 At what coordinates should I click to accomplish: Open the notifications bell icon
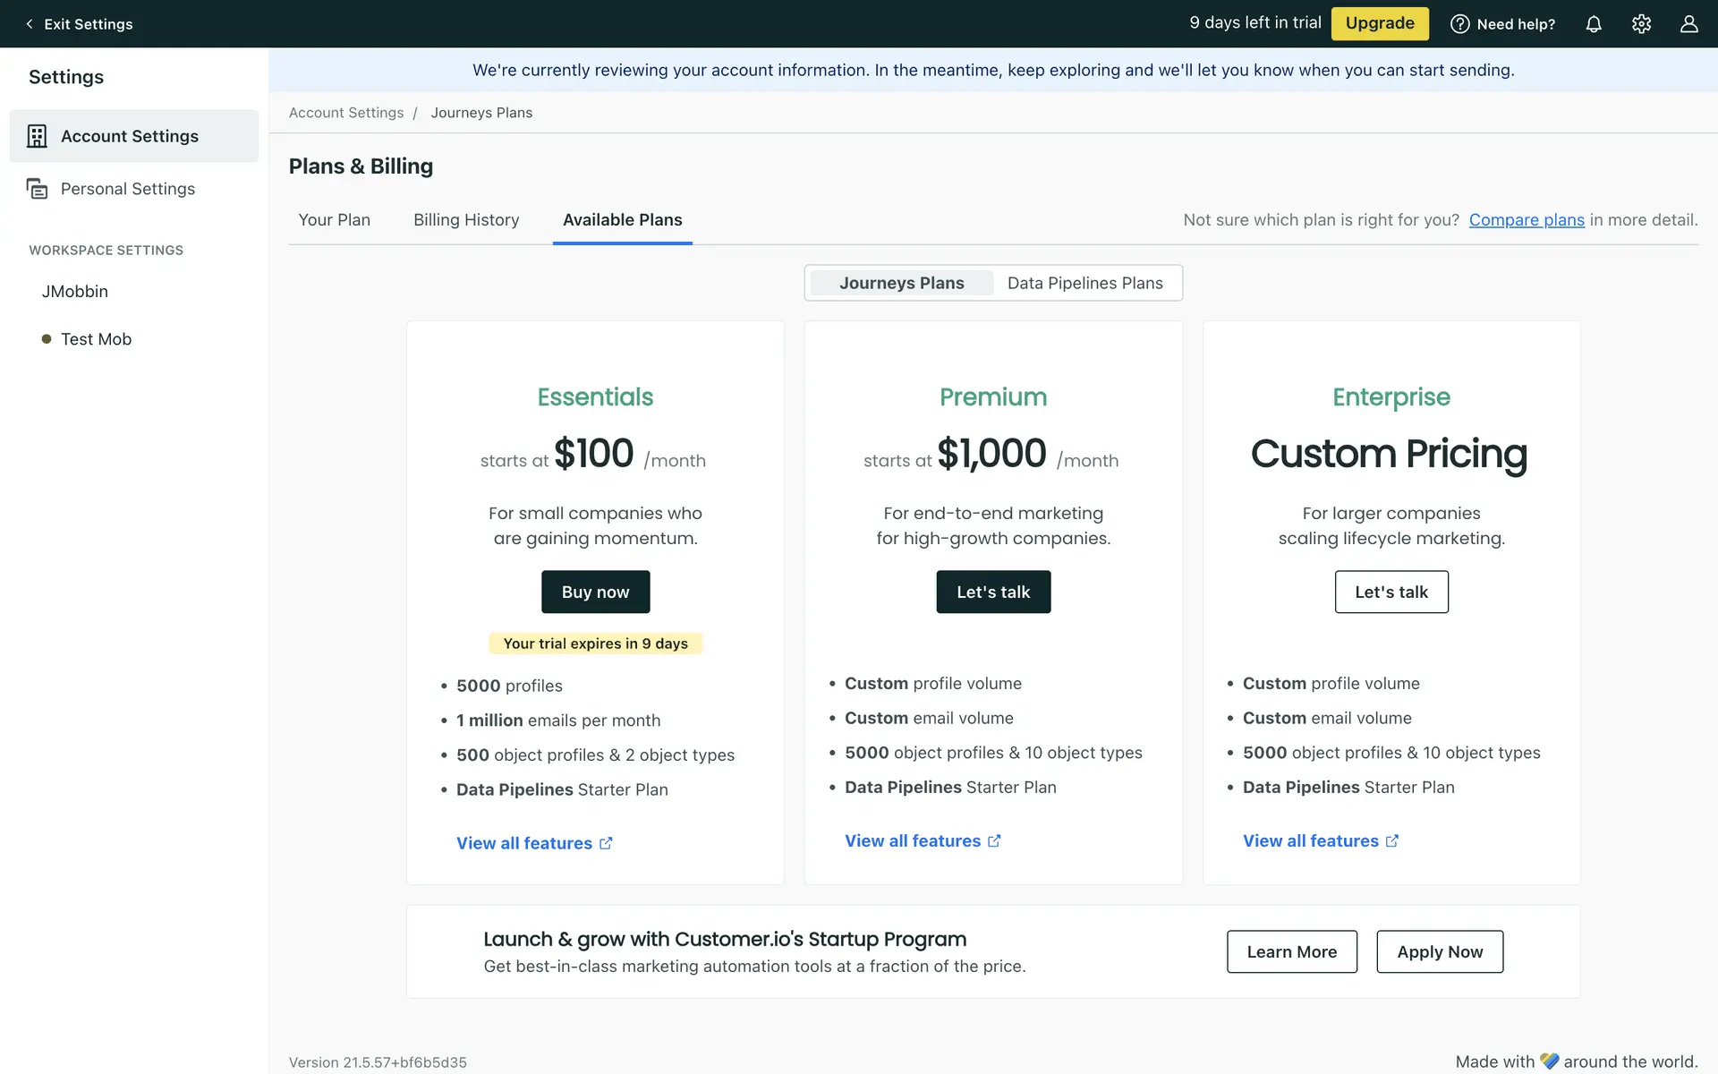pos(1594,24)
